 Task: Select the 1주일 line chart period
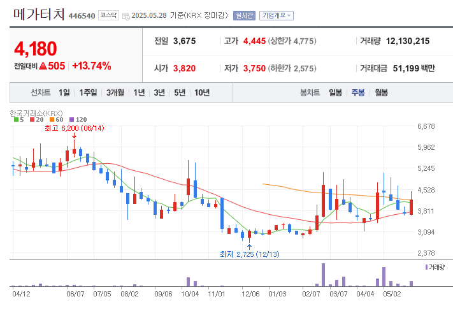[88, 92]
